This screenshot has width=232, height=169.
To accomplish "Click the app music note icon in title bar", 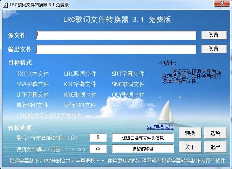I will point(5,5).
